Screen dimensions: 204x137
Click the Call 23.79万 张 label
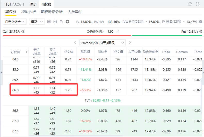[x=14, y=32]
